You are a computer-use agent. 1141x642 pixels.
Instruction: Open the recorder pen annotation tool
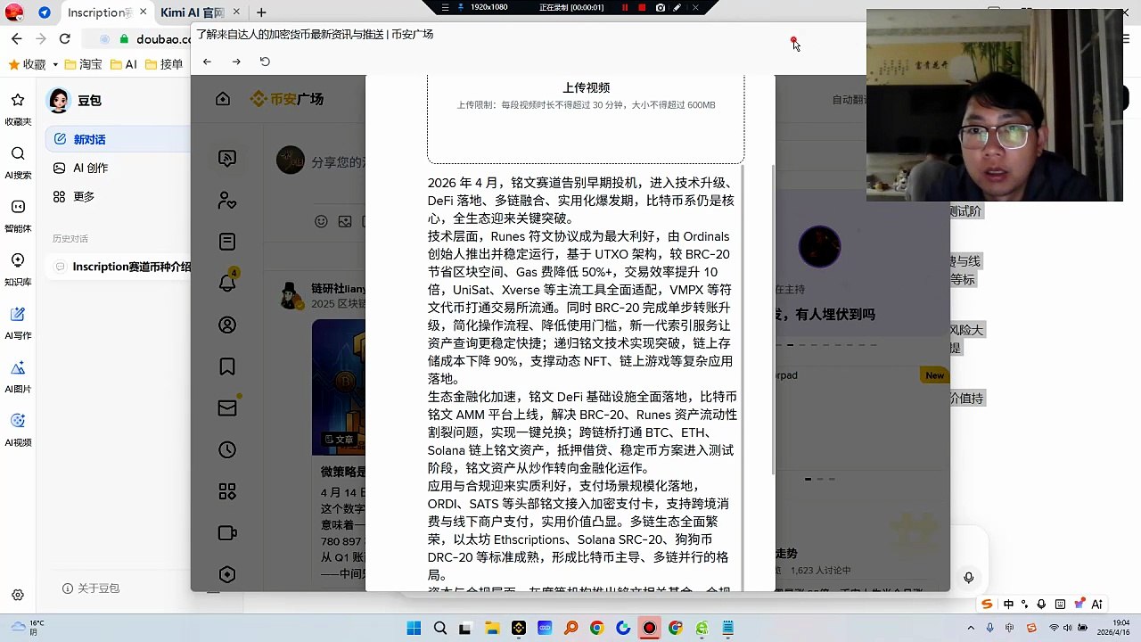[677, 7]
